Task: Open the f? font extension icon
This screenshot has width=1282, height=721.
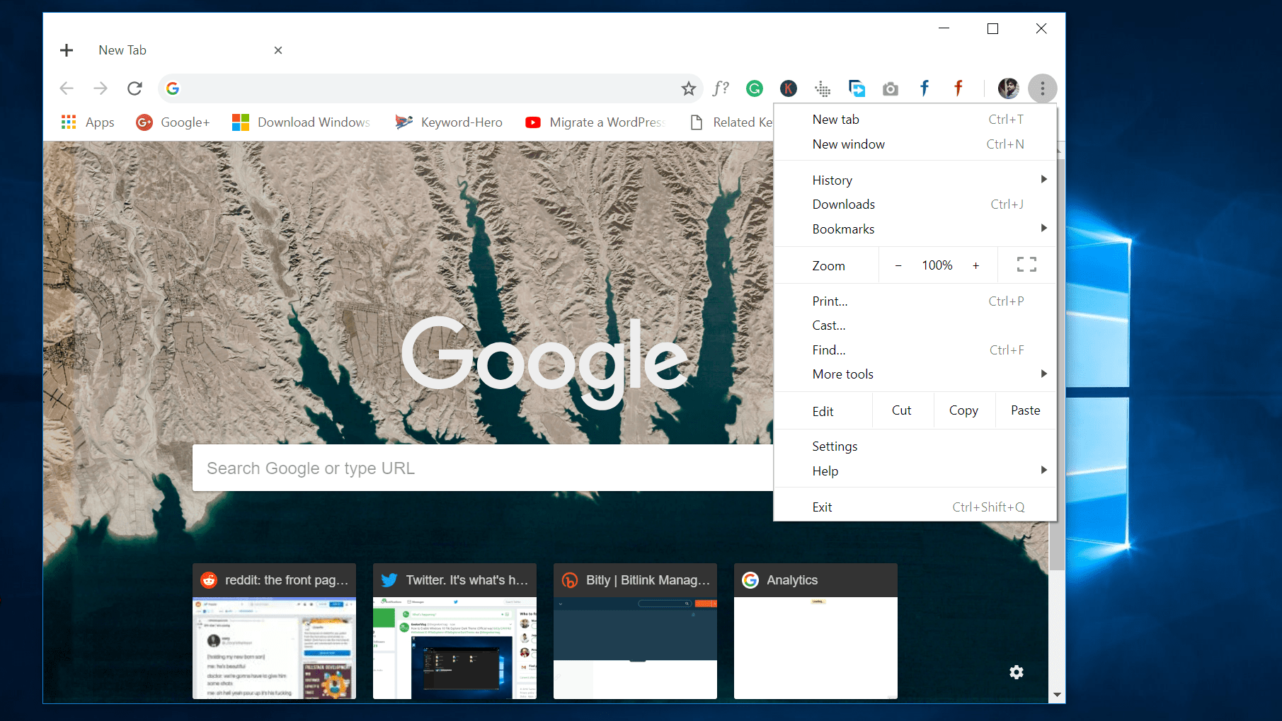Action: 721,88
